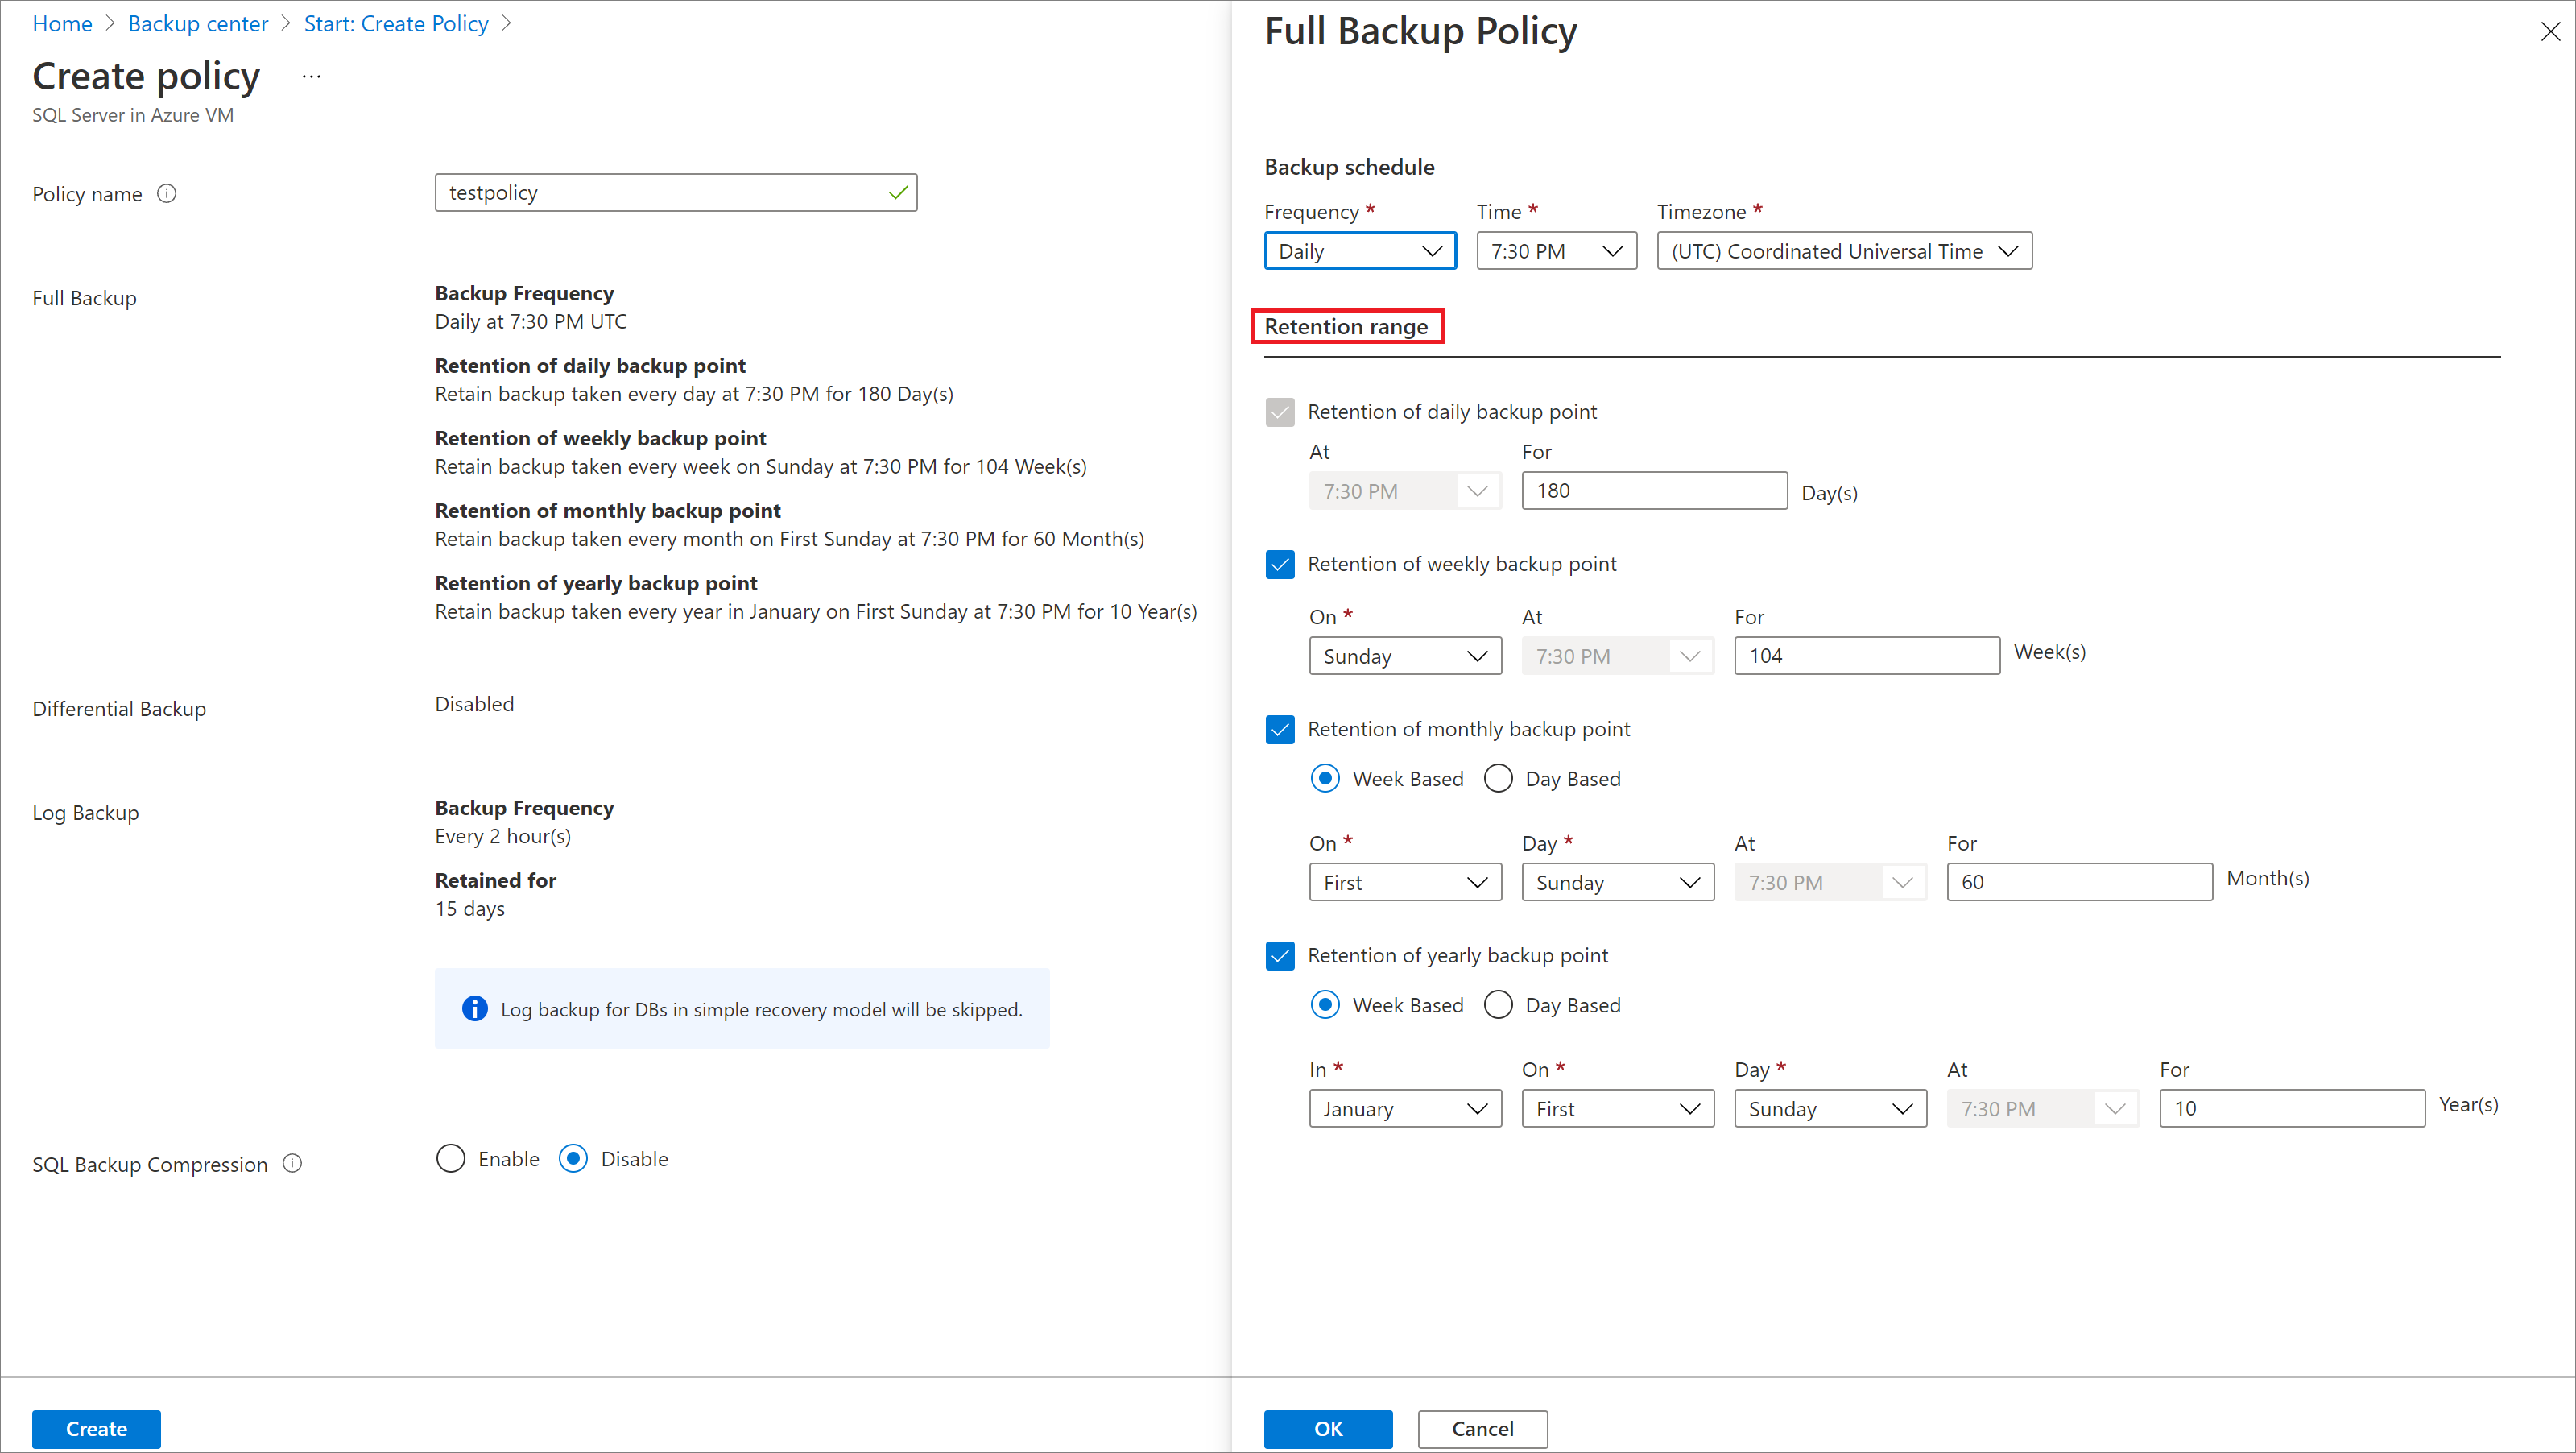This screenshot has width=2576, height=1453.
Task: Toggle the Retention of yearly backup checkbox
Action: coord(1281,956)
